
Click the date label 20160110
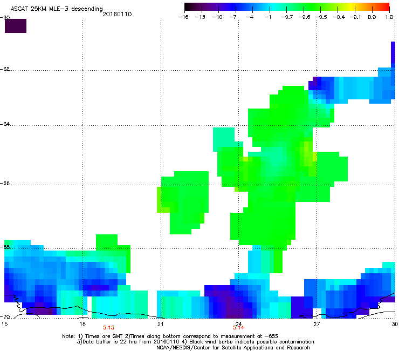(117, 14)
